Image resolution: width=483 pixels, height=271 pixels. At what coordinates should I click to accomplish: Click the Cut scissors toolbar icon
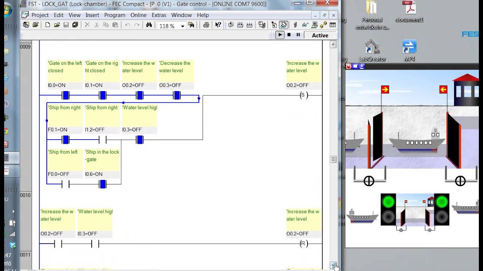click(97, 25)
